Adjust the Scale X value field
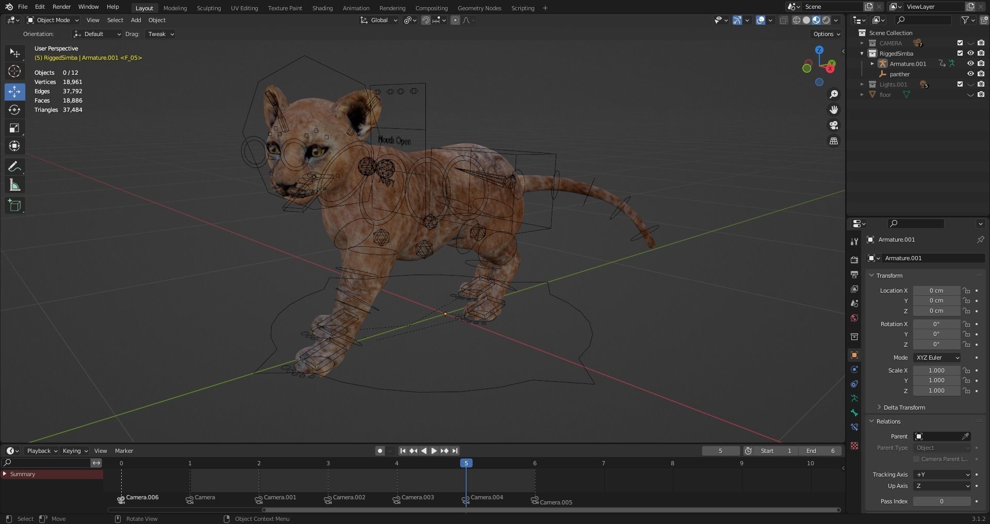This screenshot has height=524, width=990. point(936,370)
